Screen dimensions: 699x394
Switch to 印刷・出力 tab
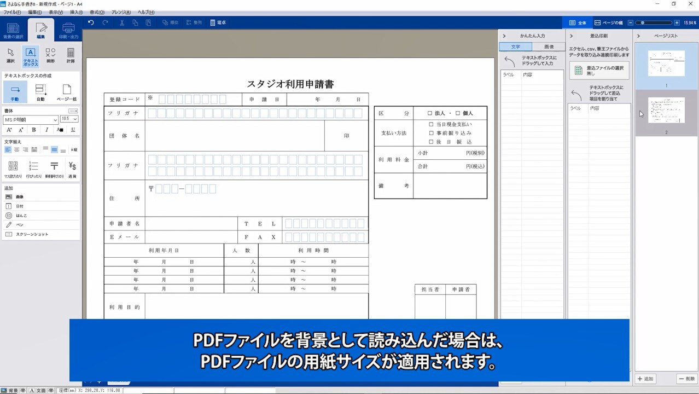point(68,30)
